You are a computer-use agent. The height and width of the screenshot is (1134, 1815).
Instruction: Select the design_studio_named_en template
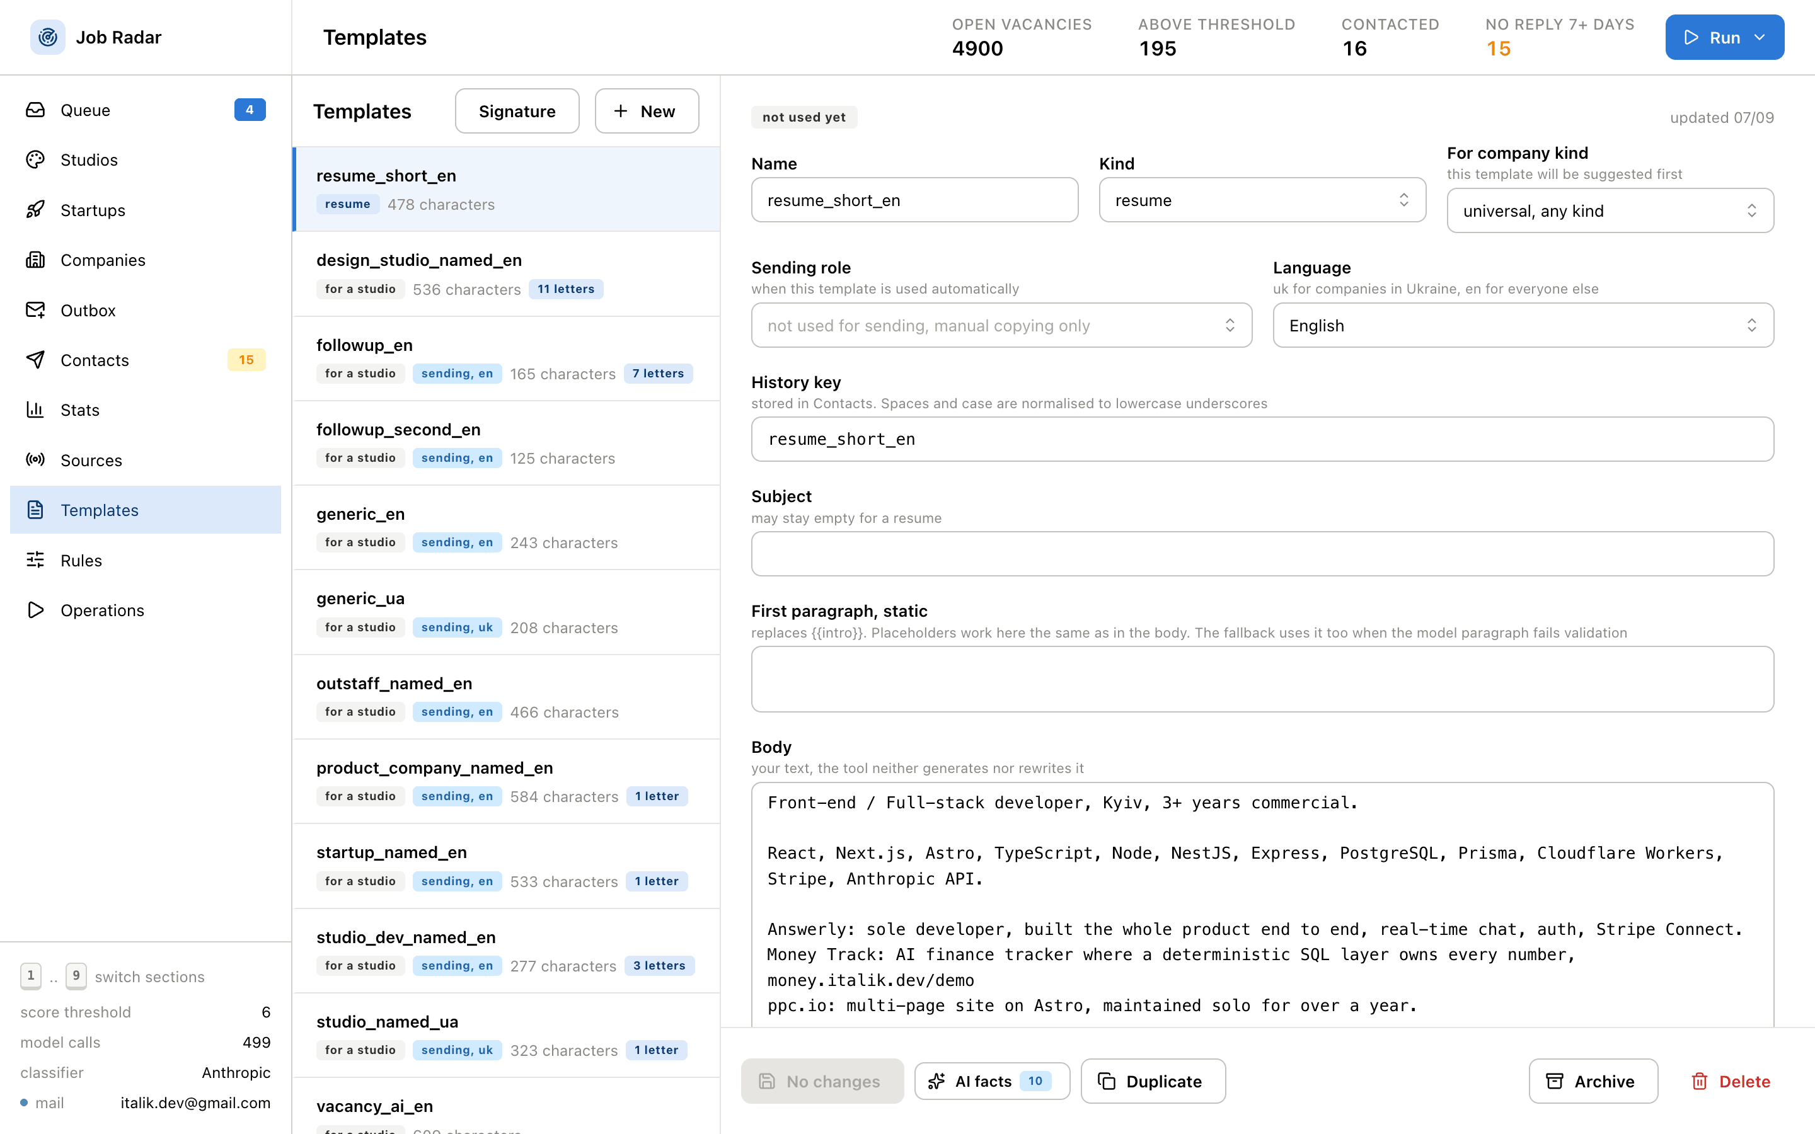tap(506, 274)
